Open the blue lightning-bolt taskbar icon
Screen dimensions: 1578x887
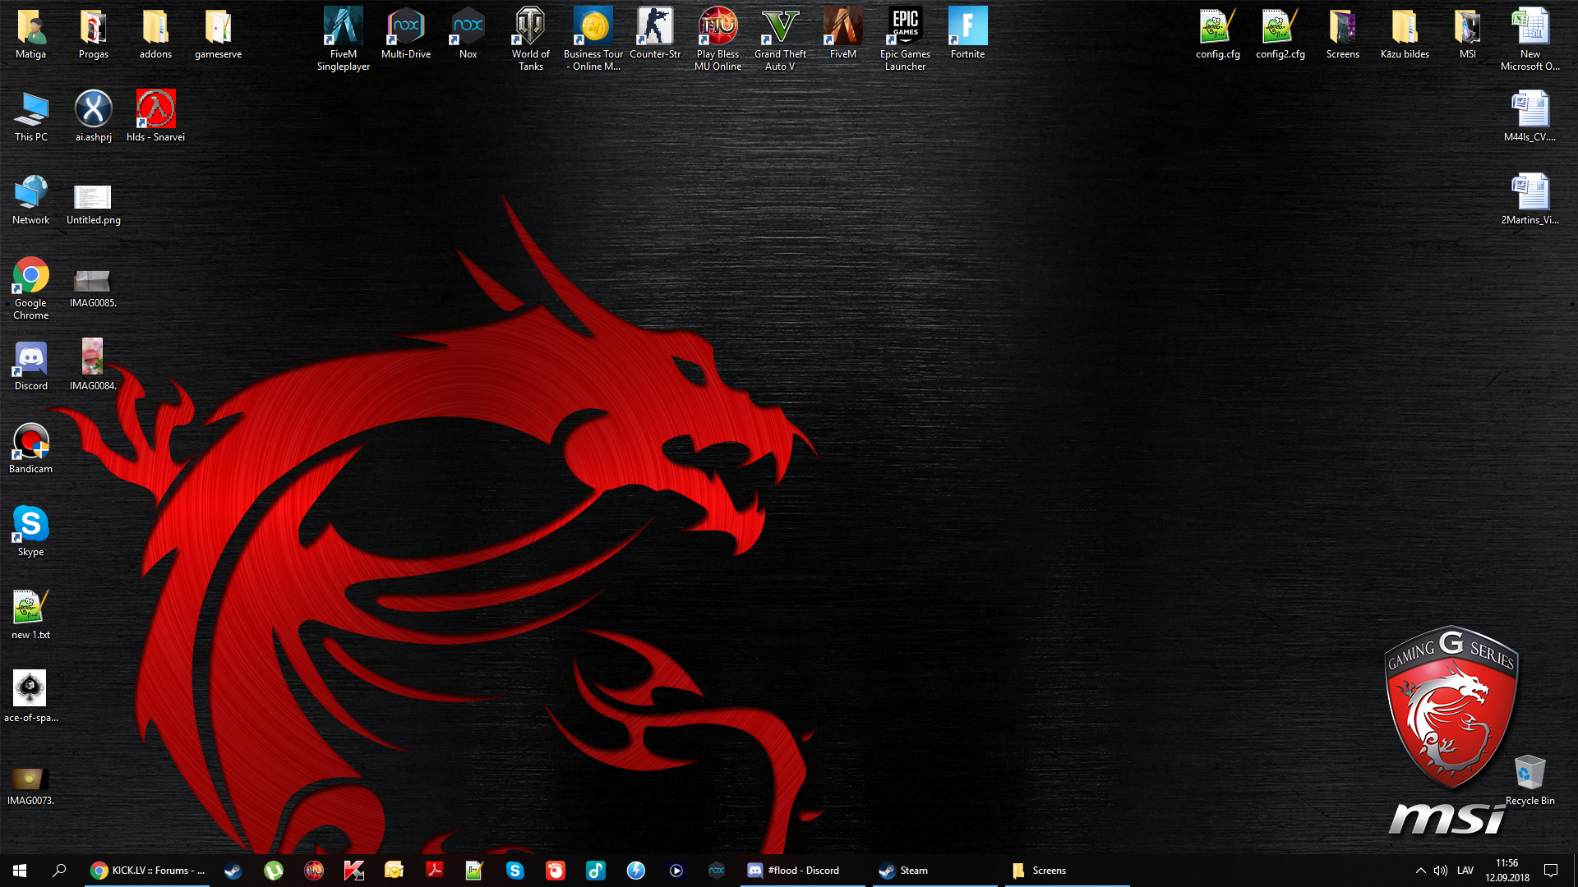(636, 871)
